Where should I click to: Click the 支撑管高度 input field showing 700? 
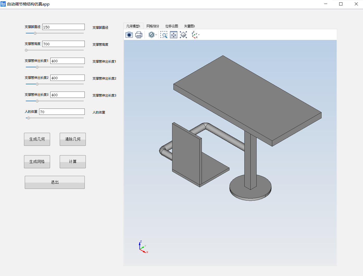(63, 44)
